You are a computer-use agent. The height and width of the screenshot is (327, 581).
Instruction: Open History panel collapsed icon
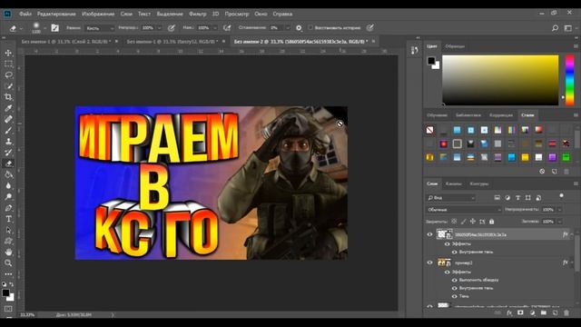414,51
